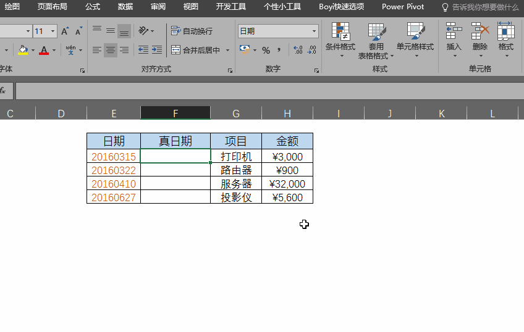Apply the yellow fill color
Screen dimensions: 524x332
click(x=23, y=51)
